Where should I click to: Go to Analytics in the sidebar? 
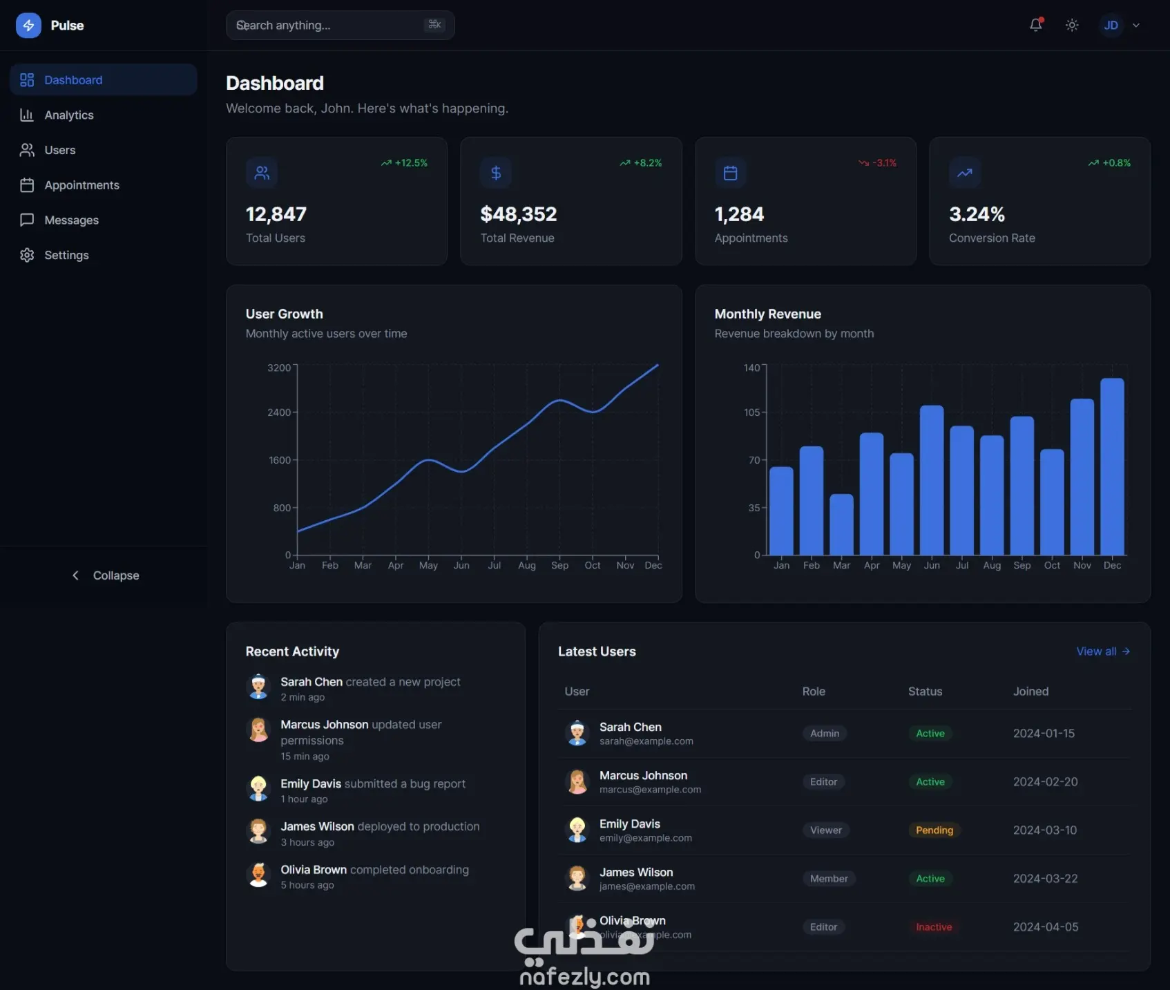tap(104, 115)
